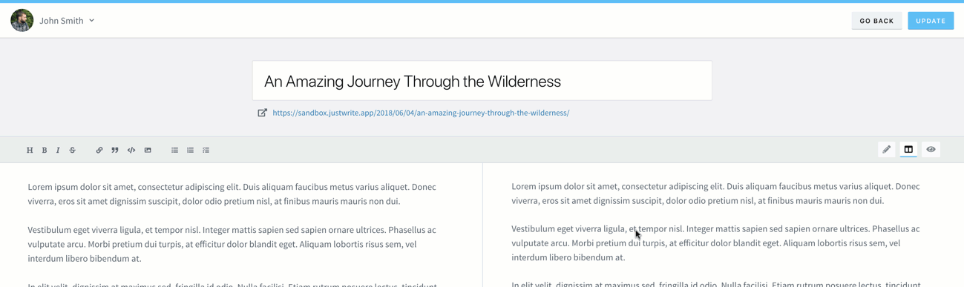The image size is (964, 287).
Task: Create an unordered bullet list
Action: click(175, 150)
